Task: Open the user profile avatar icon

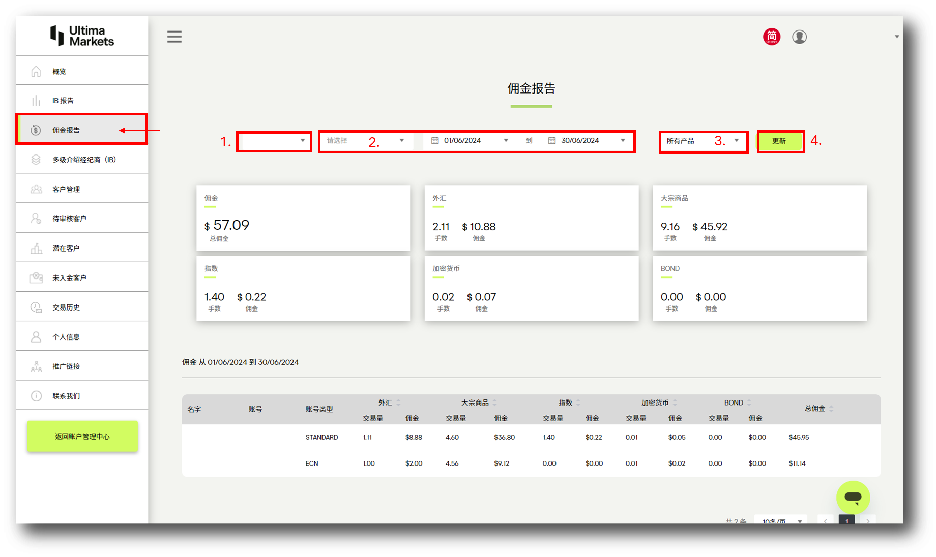Action: pos(799,37)
